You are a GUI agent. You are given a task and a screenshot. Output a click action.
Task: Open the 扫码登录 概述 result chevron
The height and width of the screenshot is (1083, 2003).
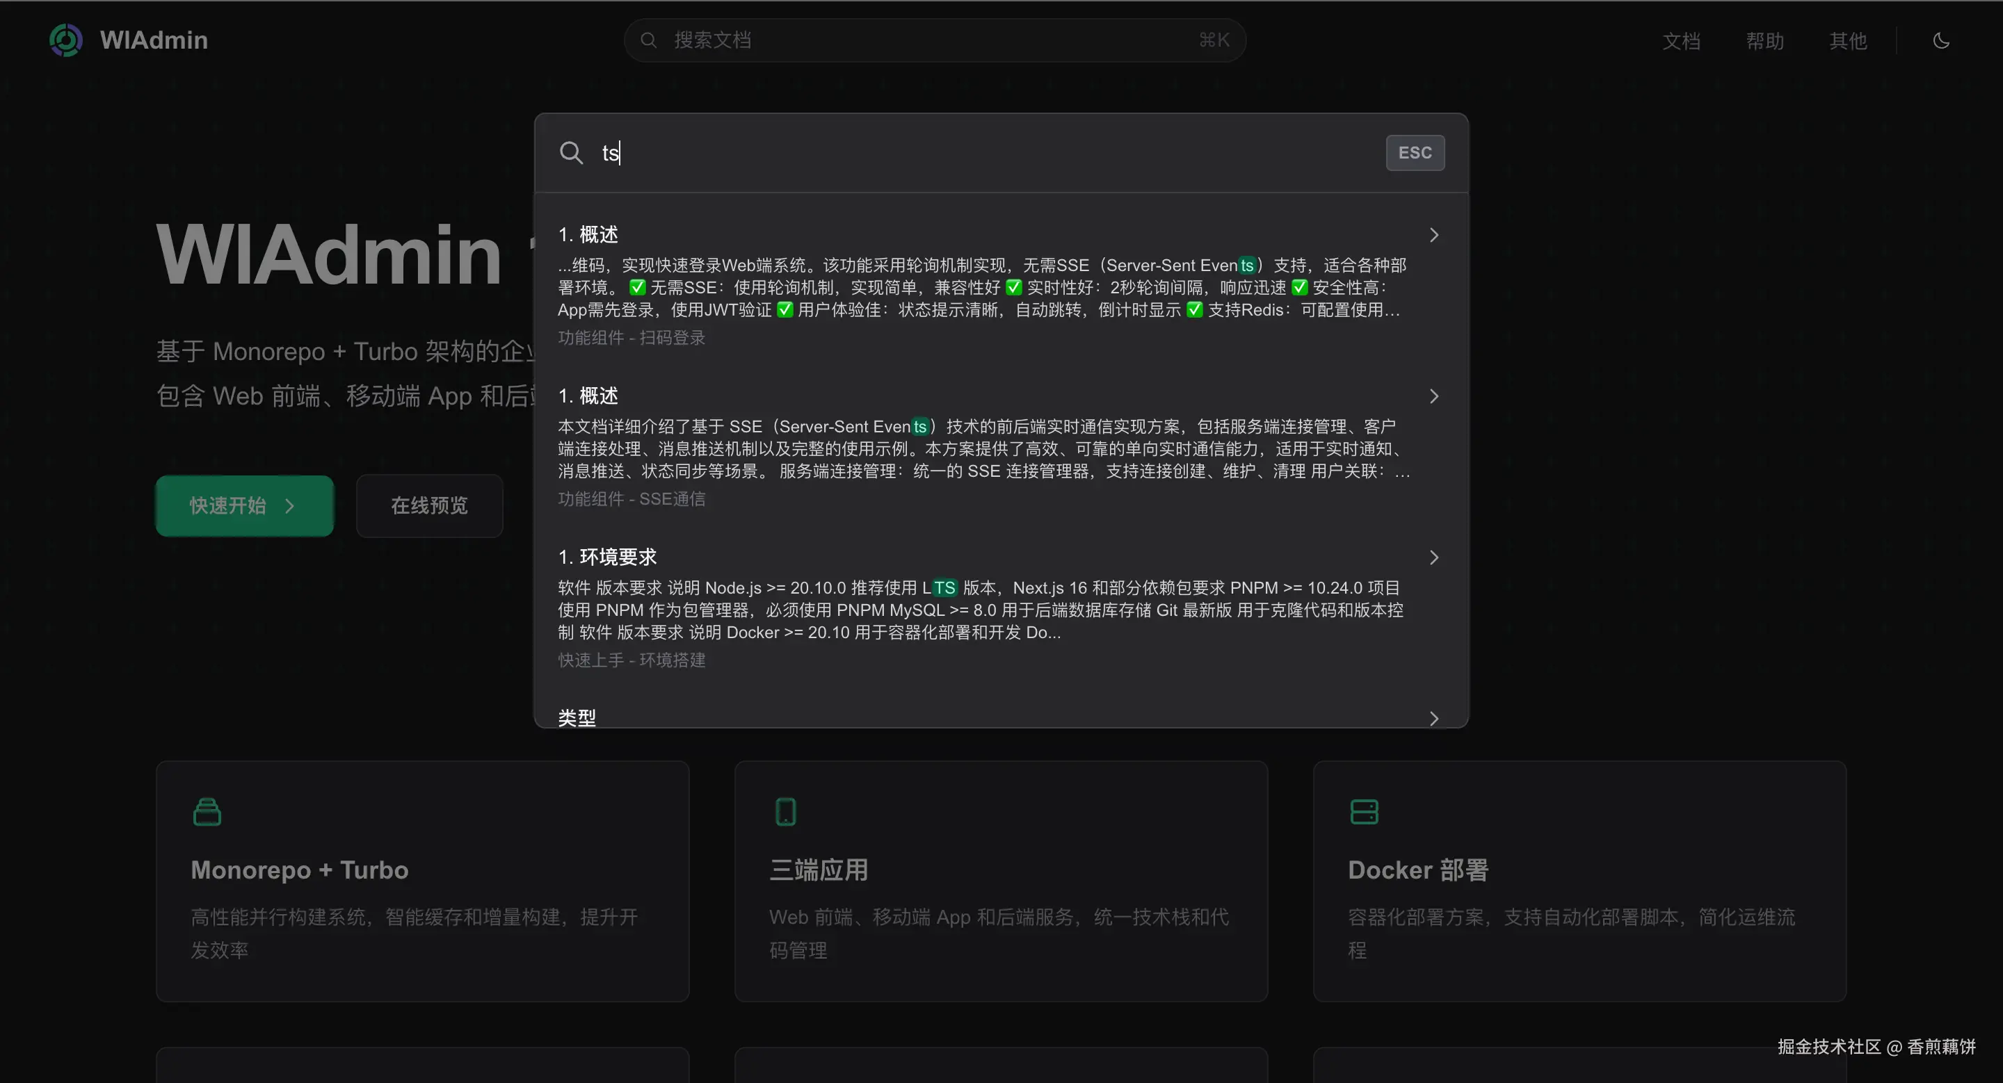(1434, 236)
